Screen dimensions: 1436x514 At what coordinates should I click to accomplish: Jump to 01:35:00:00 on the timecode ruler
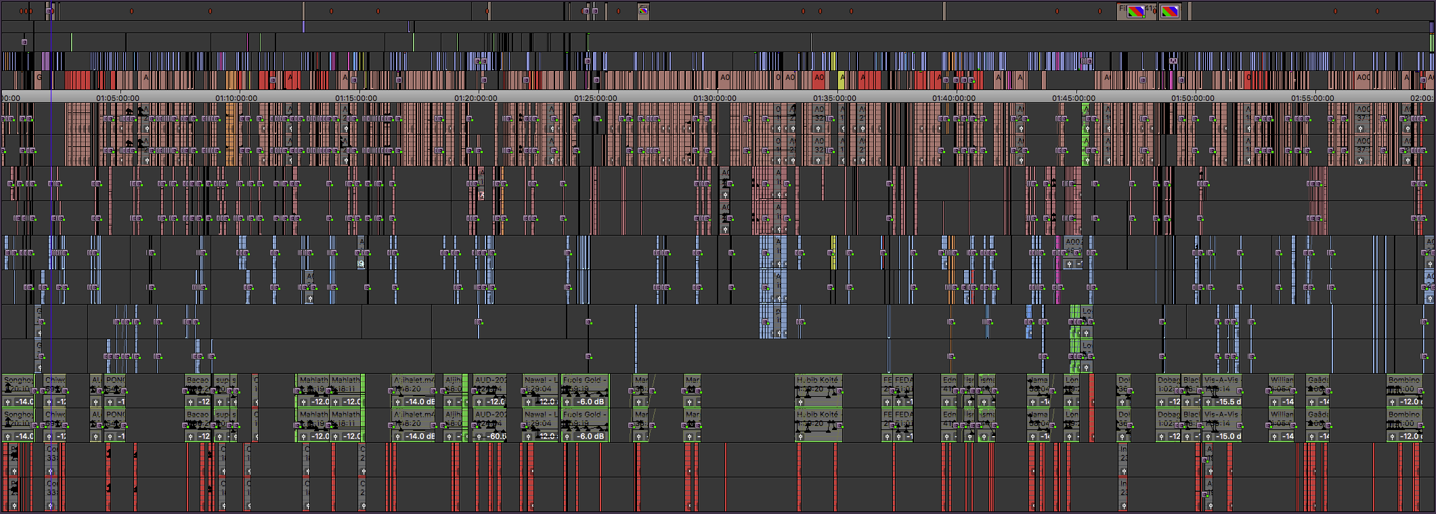pyautogui.click(x=835, y=98)
